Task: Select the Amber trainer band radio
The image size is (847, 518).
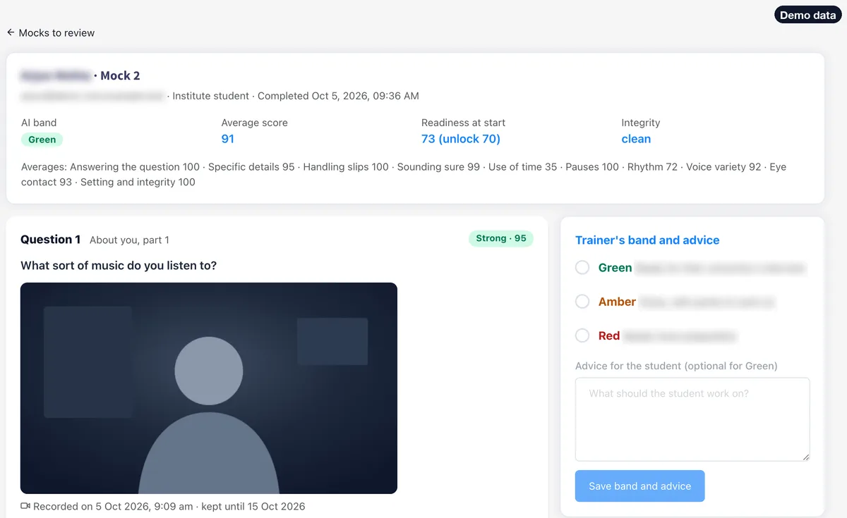Action: point(582,302)
